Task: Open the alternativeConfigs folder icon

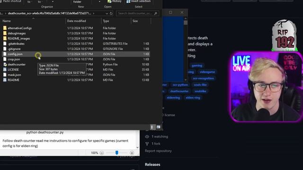Action: (5, 28)
